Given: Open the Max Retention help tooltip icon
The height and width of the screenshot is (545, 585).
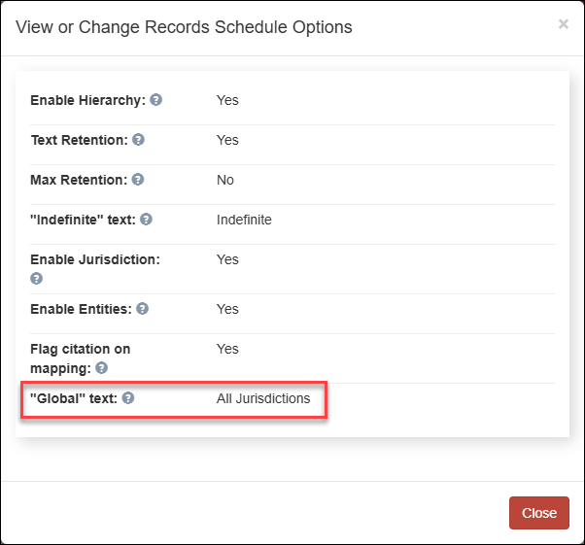Looking at the screenshot, I should point(138,180).
